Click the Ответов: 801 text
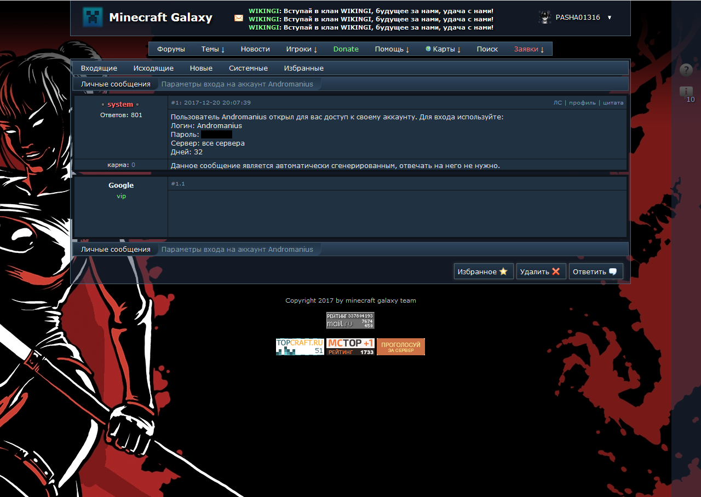 121,115
